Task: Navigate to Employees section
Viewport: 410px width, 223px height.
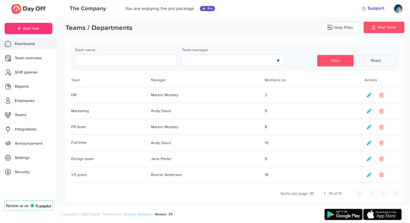Action: coord(24,101)
